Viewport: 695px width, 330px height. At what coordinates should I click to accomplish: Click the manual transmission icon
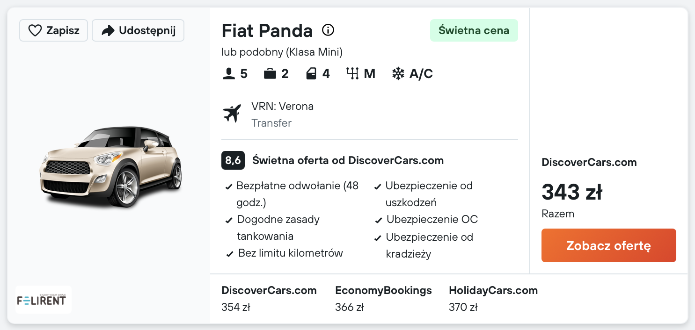352,74
